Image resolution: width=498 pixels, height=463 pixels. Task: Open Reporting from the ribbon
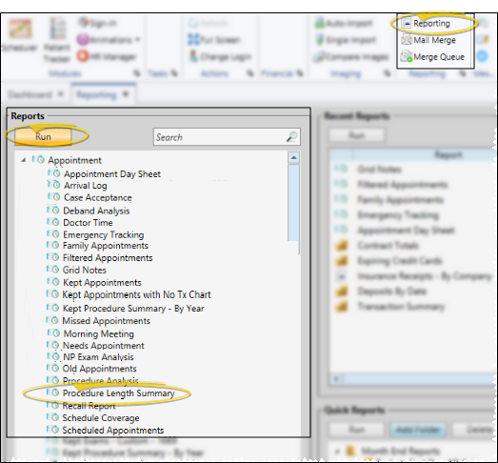tap(426, 24)
